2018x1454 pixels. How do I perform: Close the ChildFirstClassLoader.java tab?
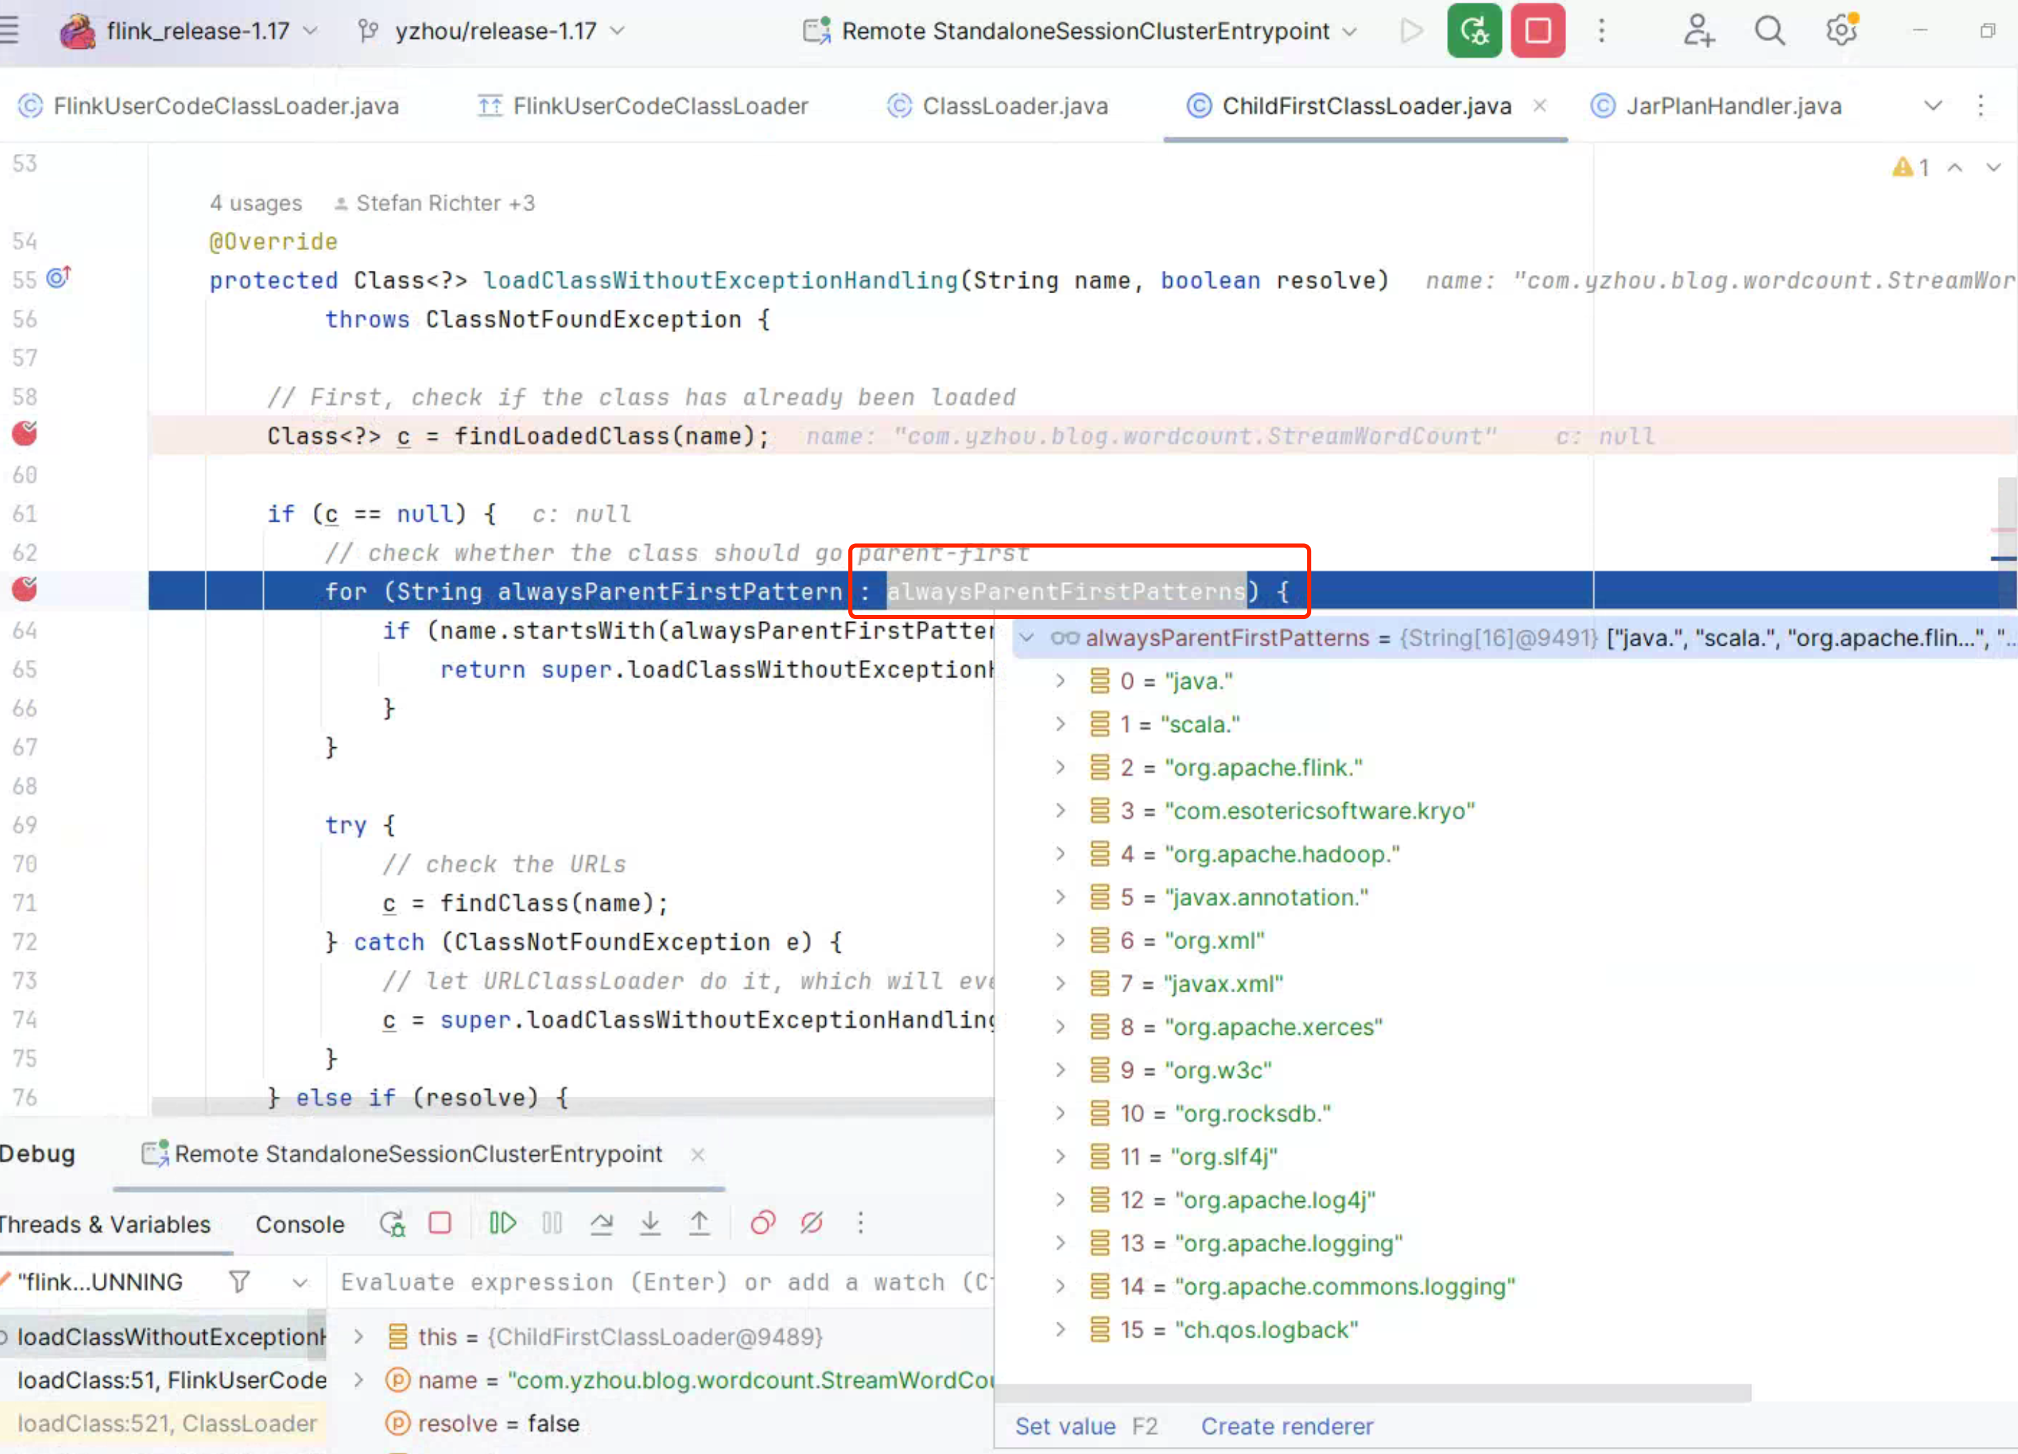point(1540,106)
